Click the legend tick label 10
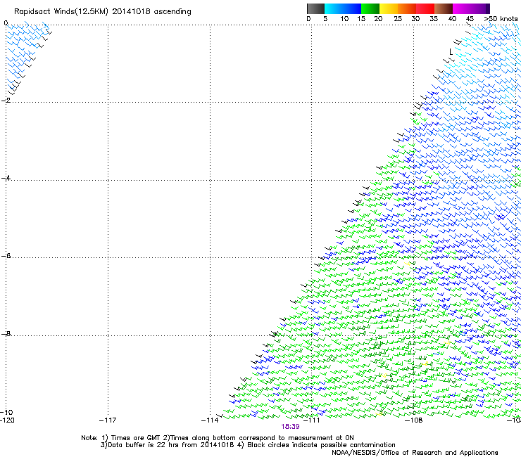This screenshot has height=457, width=521. (x=344, y=19)
